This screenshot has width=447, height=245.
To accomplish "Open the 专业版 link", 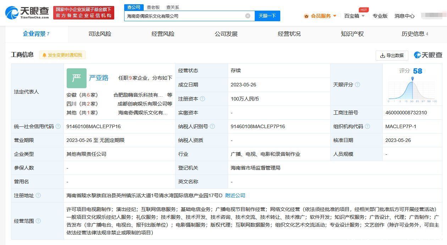I will [x=380, y=16].
